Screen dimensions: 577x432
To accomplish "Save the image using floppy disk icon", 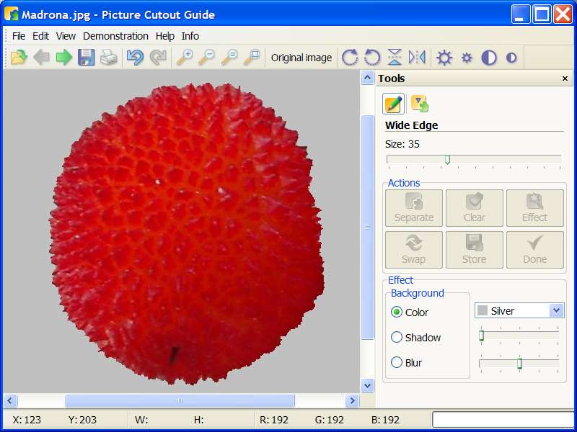I will (86, 58).
